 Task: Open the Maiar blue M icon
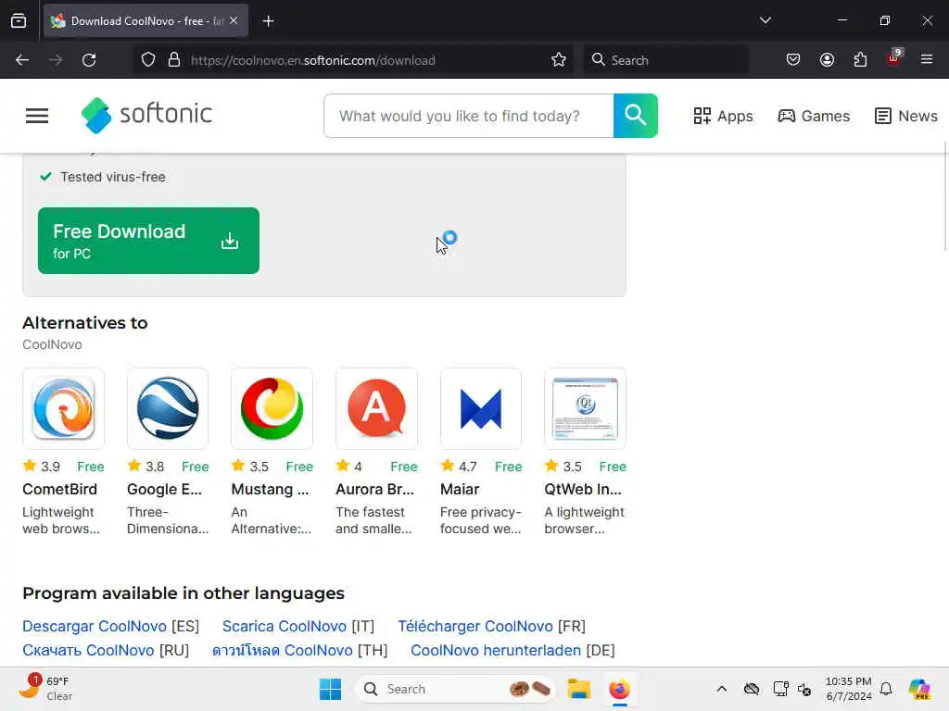[481, 408]
